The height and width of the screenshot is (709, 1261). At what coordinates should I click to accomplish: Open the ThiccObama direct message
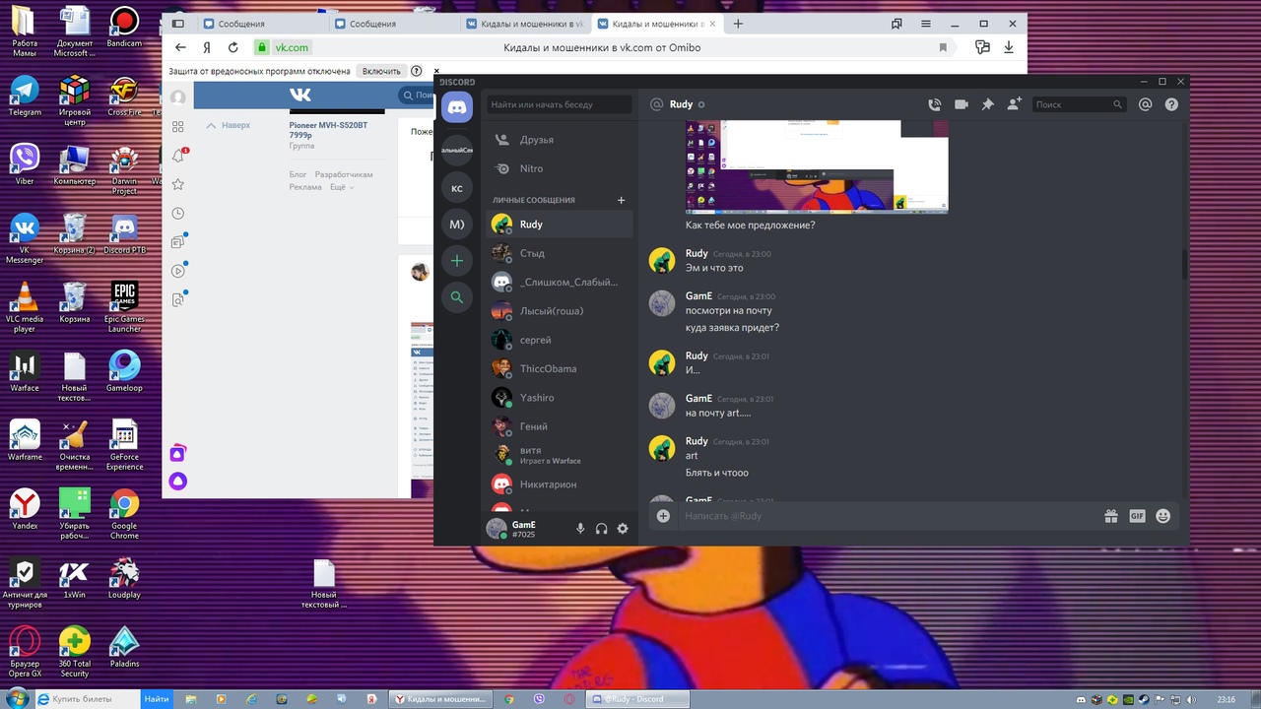coord(548,368)
